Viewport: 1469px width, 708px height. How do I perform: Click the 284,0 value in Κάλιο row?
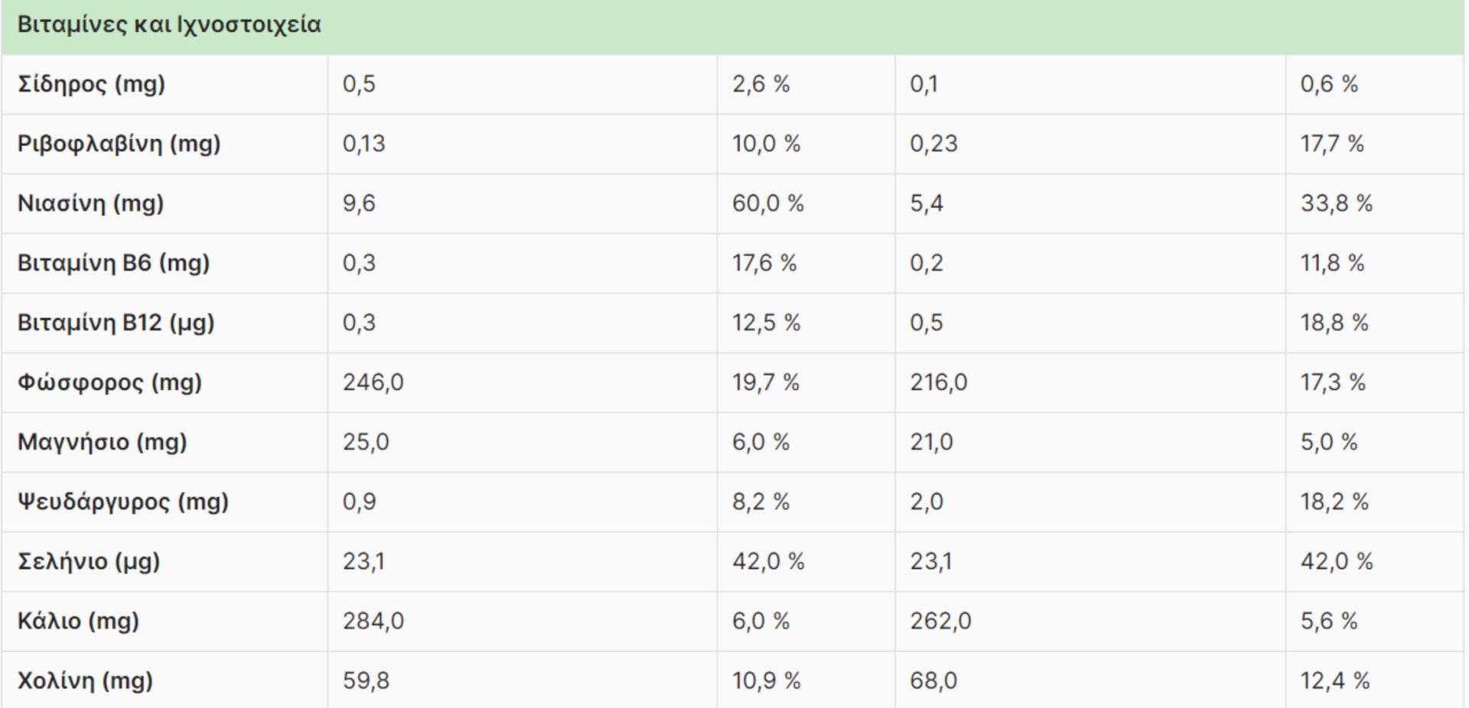point(373,621)
